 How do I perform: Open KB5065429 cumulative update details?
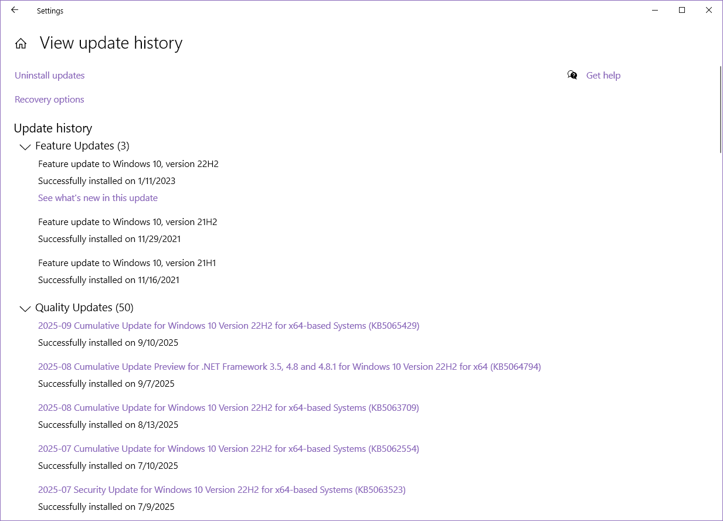(228, 325)
